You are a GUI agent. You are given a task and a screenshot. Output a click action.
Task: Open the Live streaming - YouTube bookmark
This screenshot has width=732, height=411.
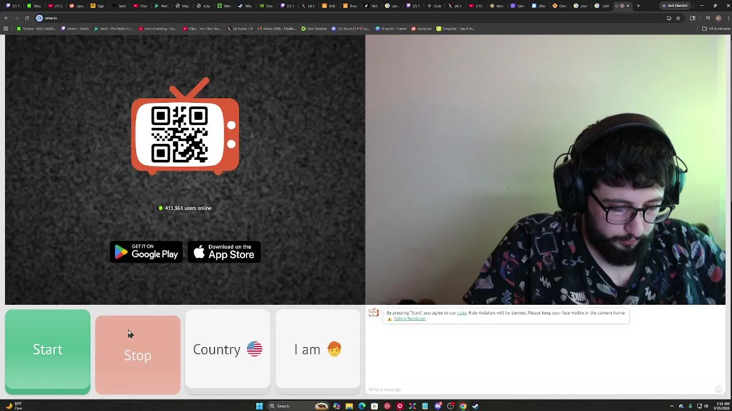[x=157, y=29]
